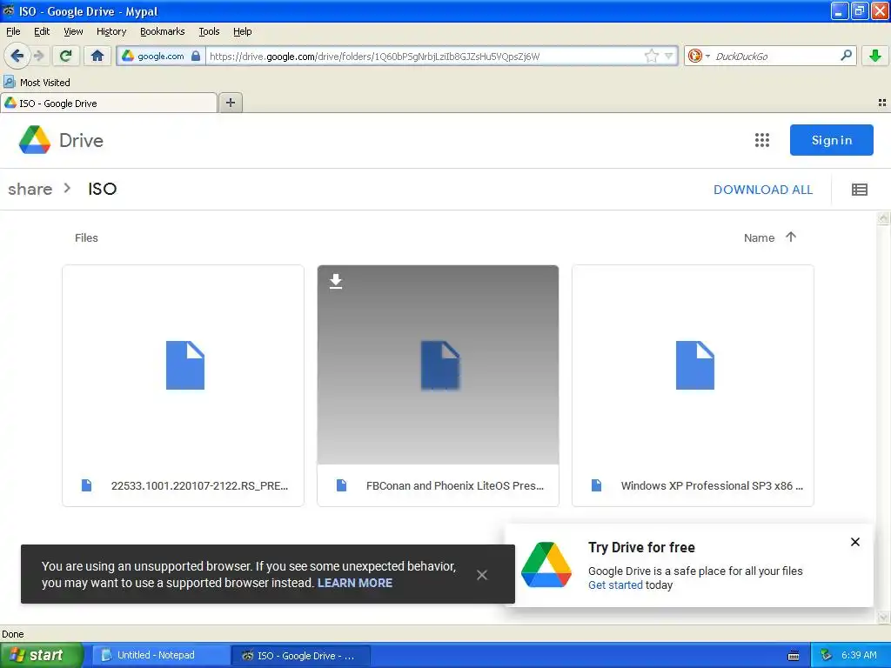Click the google.com site identity label
Image resolution: width=891 pixels, height=668 pixels.
tap(160, 56)
